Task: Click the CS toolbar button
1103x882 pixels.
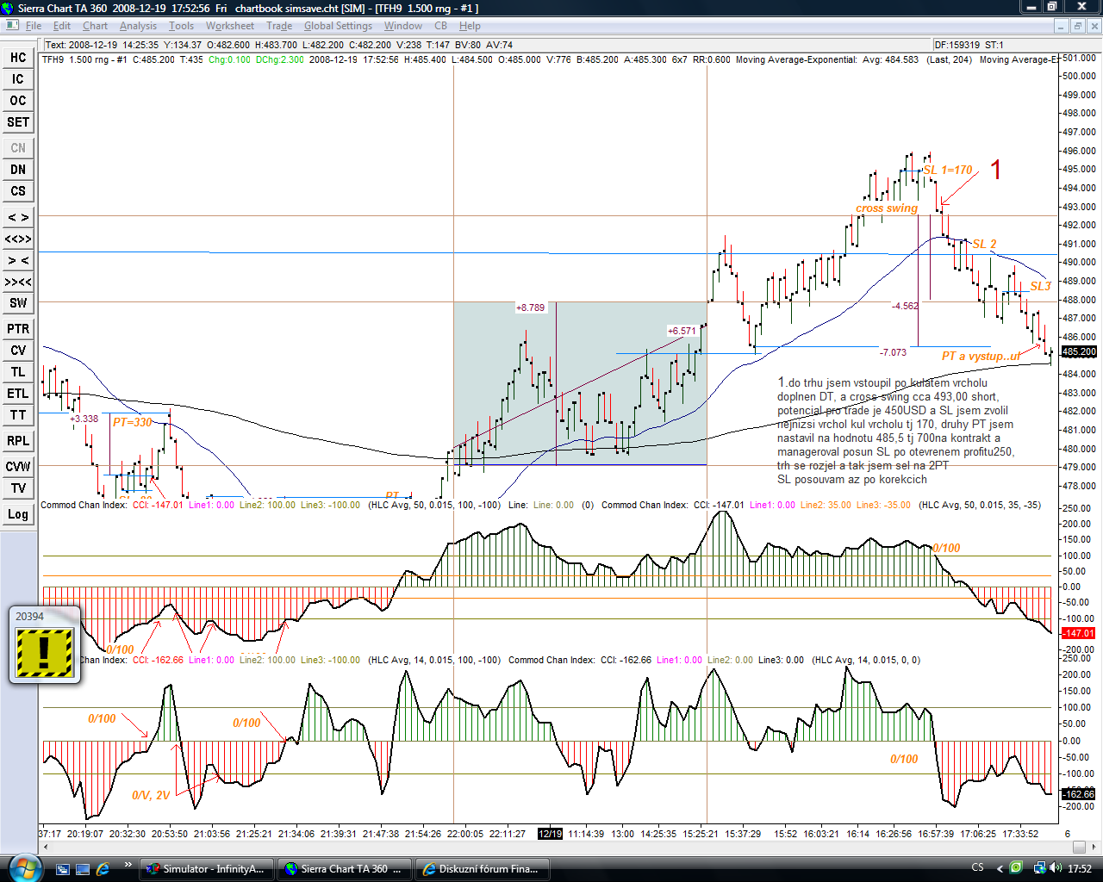Action: click(x=18, y=191)
